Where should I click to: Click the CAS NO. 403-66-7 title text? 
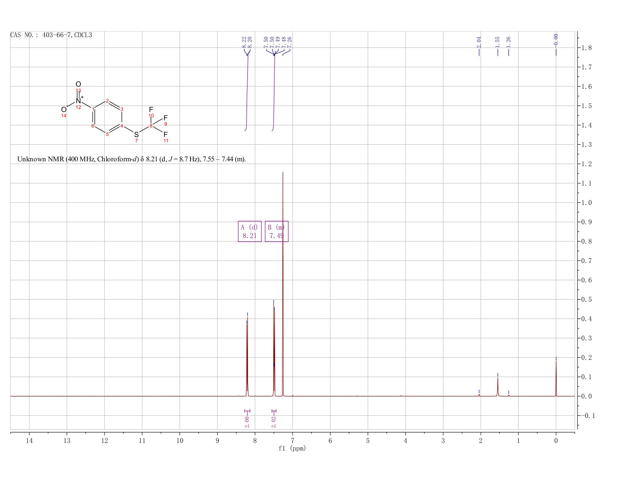point(51,35)
